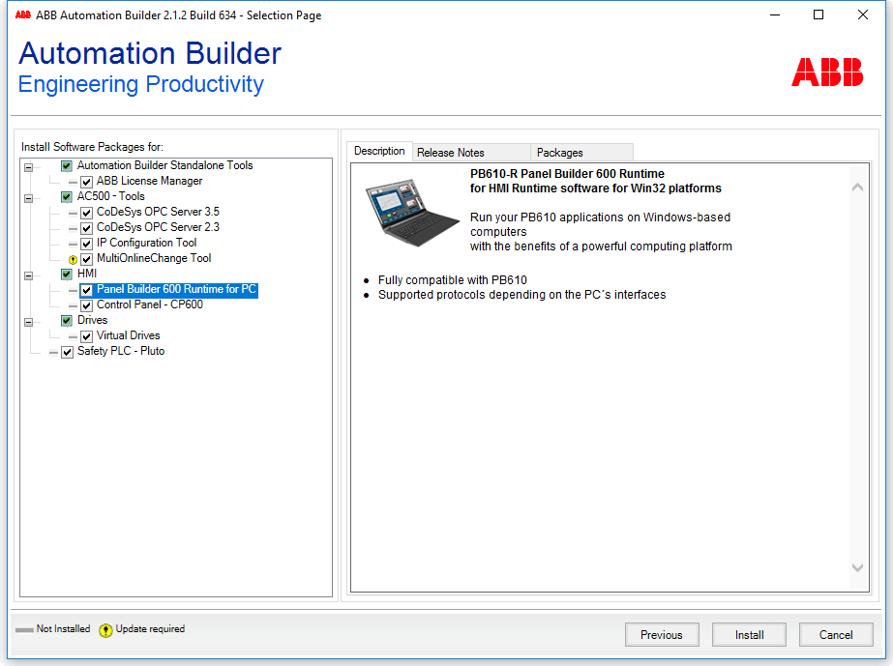Click the Install button

click(749, 635)
